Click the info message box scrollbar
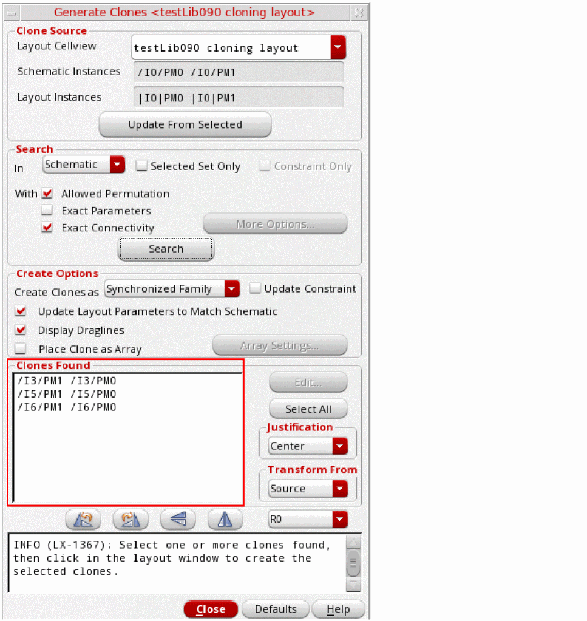This screenshot has height=621, width=587. (353, 563)
